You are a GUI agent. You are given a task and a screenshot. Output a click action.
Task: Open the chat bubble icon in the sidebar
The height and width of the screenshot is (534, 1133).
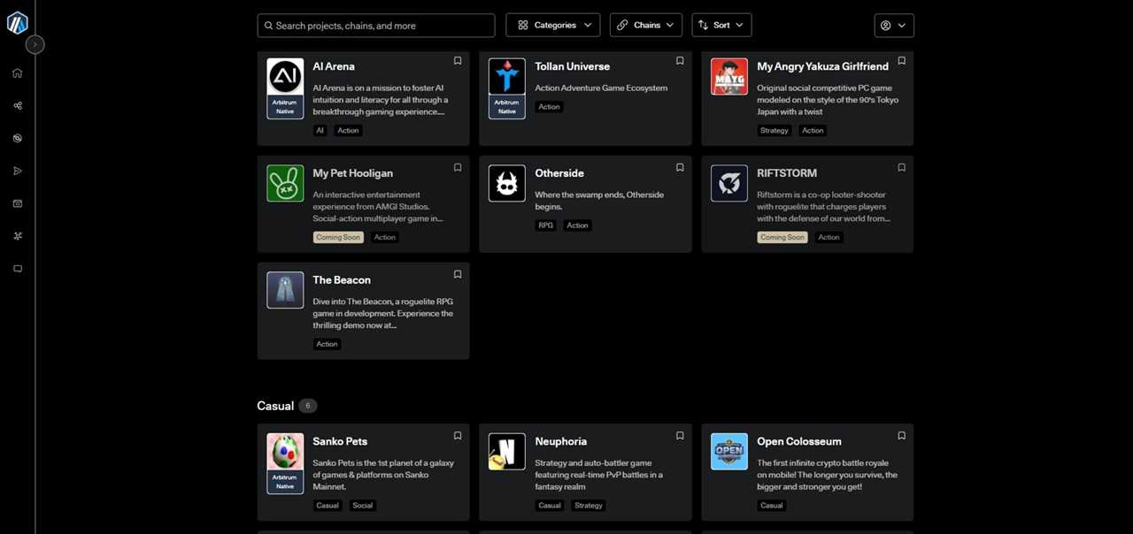pos(17,269)
